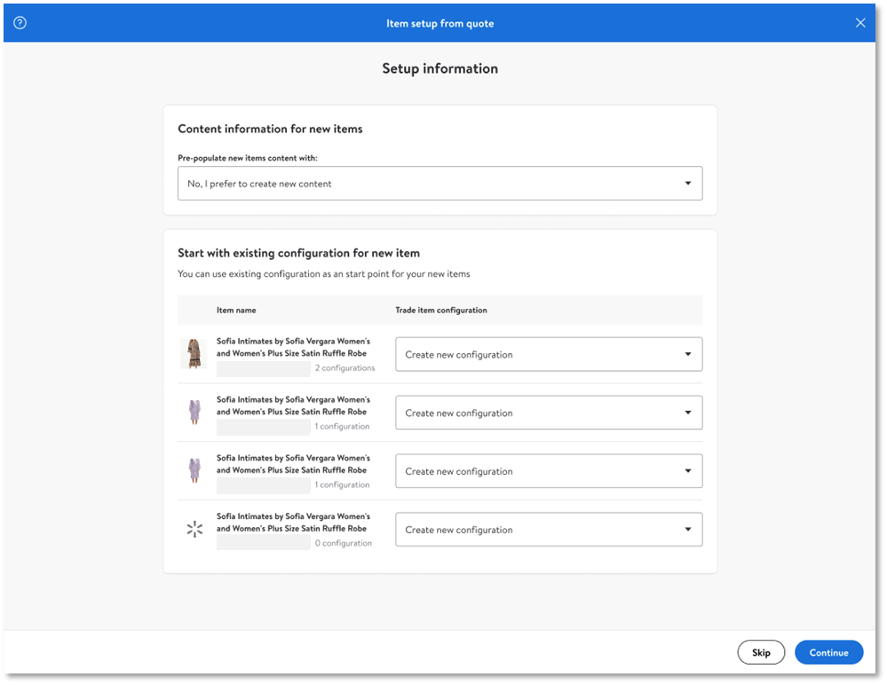This screenshot has height=685, width=887.
Task: Expand configuration dropdown for the 2-configurations item
Action: coord(548,354)
